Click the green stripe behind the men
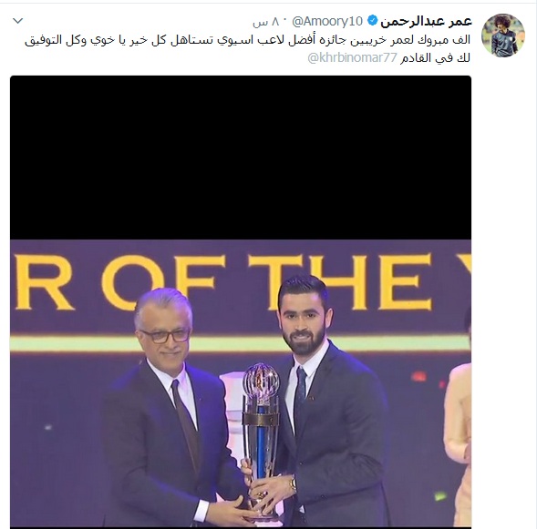Image resolution: width=537 pixels, height=529 pixels. pos(241,343)
